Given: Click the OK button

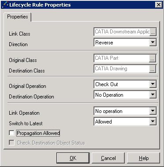Looking at the screenshot, I should (x=73, y=158).
